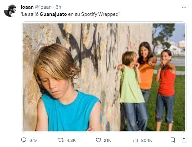
Task: Click the share upload arrow icon
Action: [184, 140]
